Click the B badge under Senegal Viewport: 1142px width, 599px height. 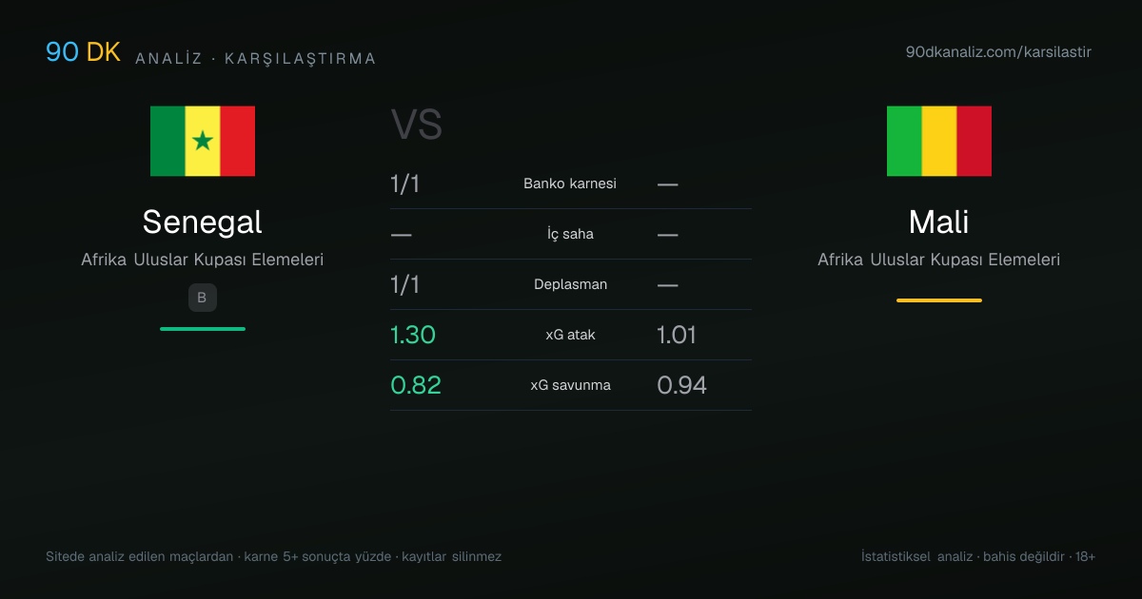[203, 298]
